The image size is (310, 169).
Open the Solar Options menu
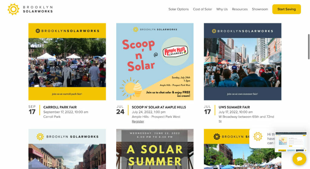(x=179, y=9)
